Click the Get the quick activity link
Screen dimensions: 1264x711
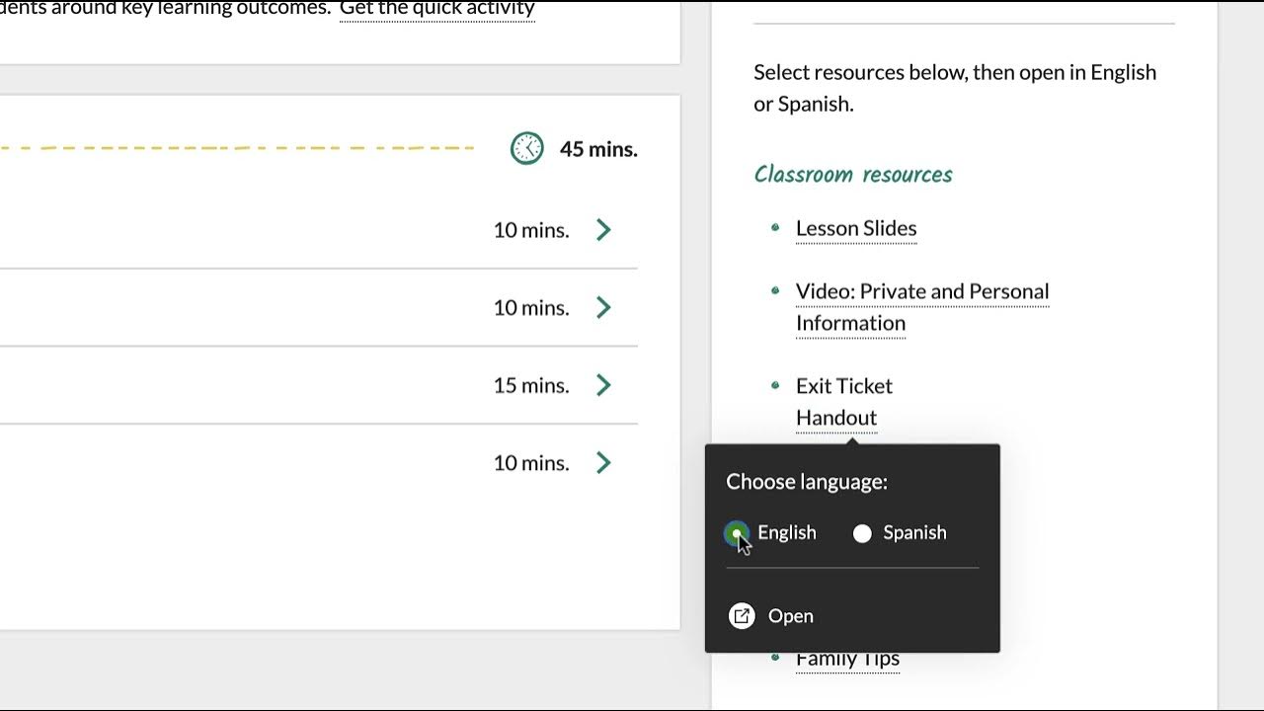[x=437, y=9]
